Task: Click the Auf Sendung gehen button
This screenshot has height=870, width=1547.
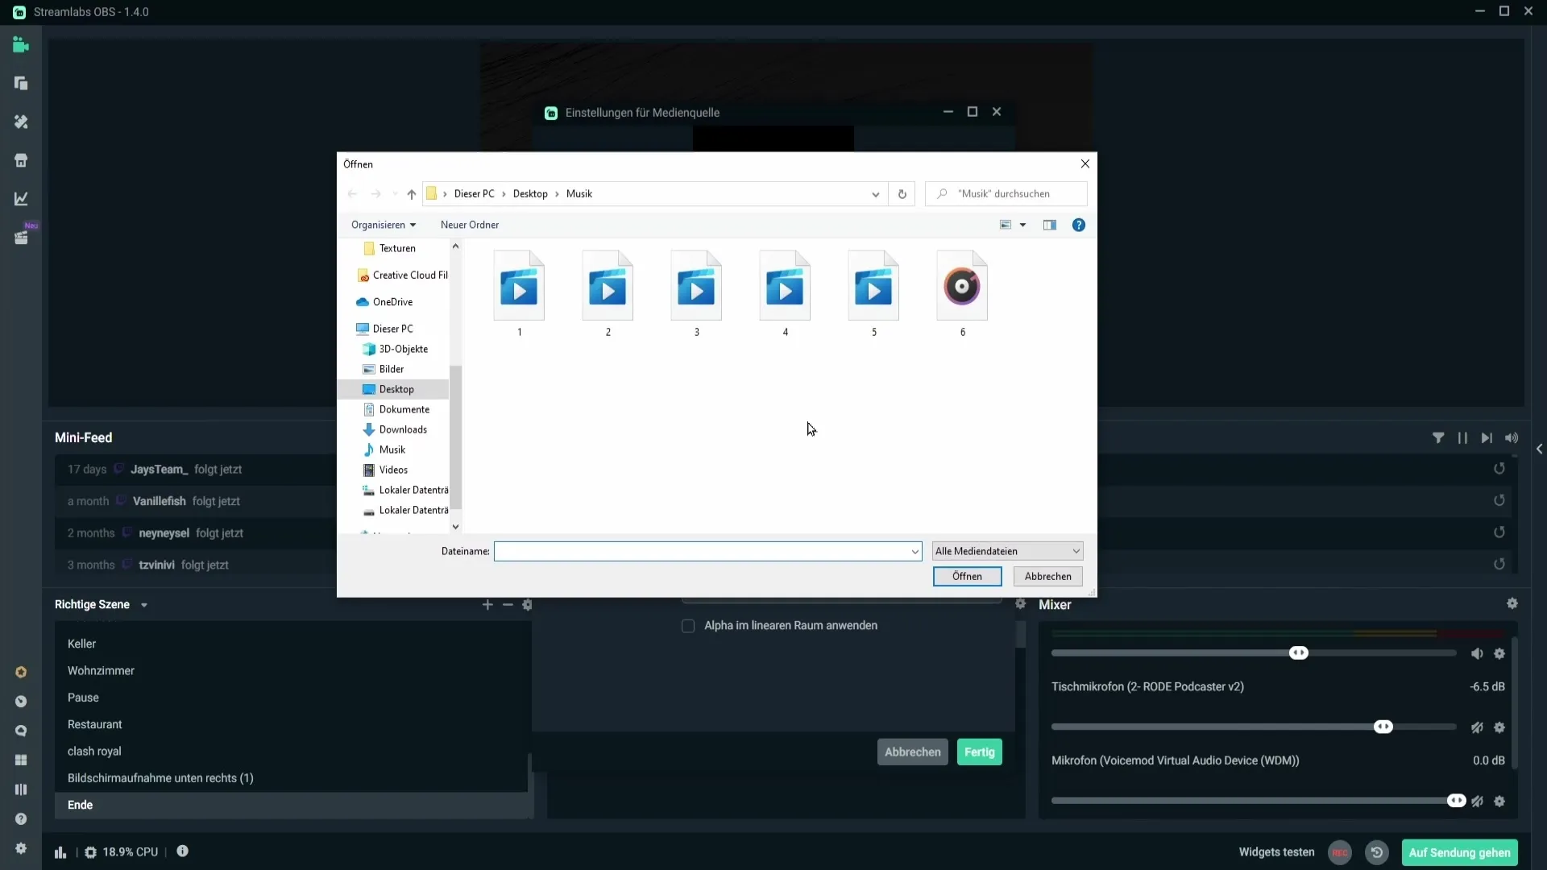Action: click(1460, 852)
